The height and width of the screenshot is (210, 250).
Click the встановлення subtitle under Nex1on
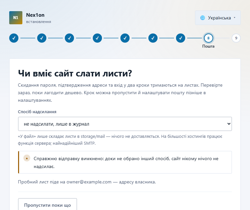(x=38, y=22)
